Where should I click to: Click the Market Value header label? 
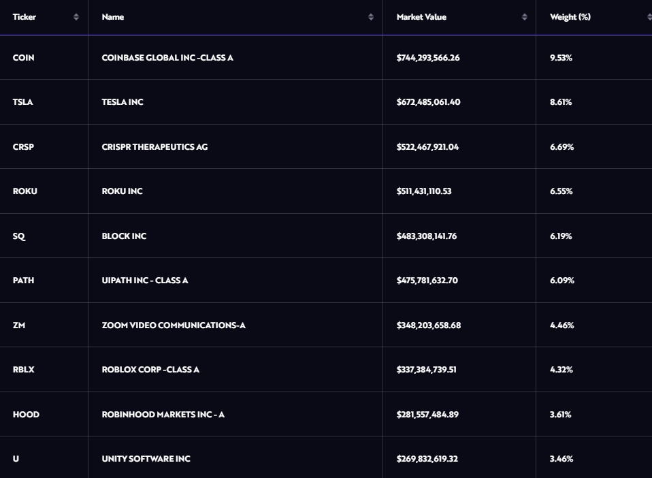click(x=421, y=17)
